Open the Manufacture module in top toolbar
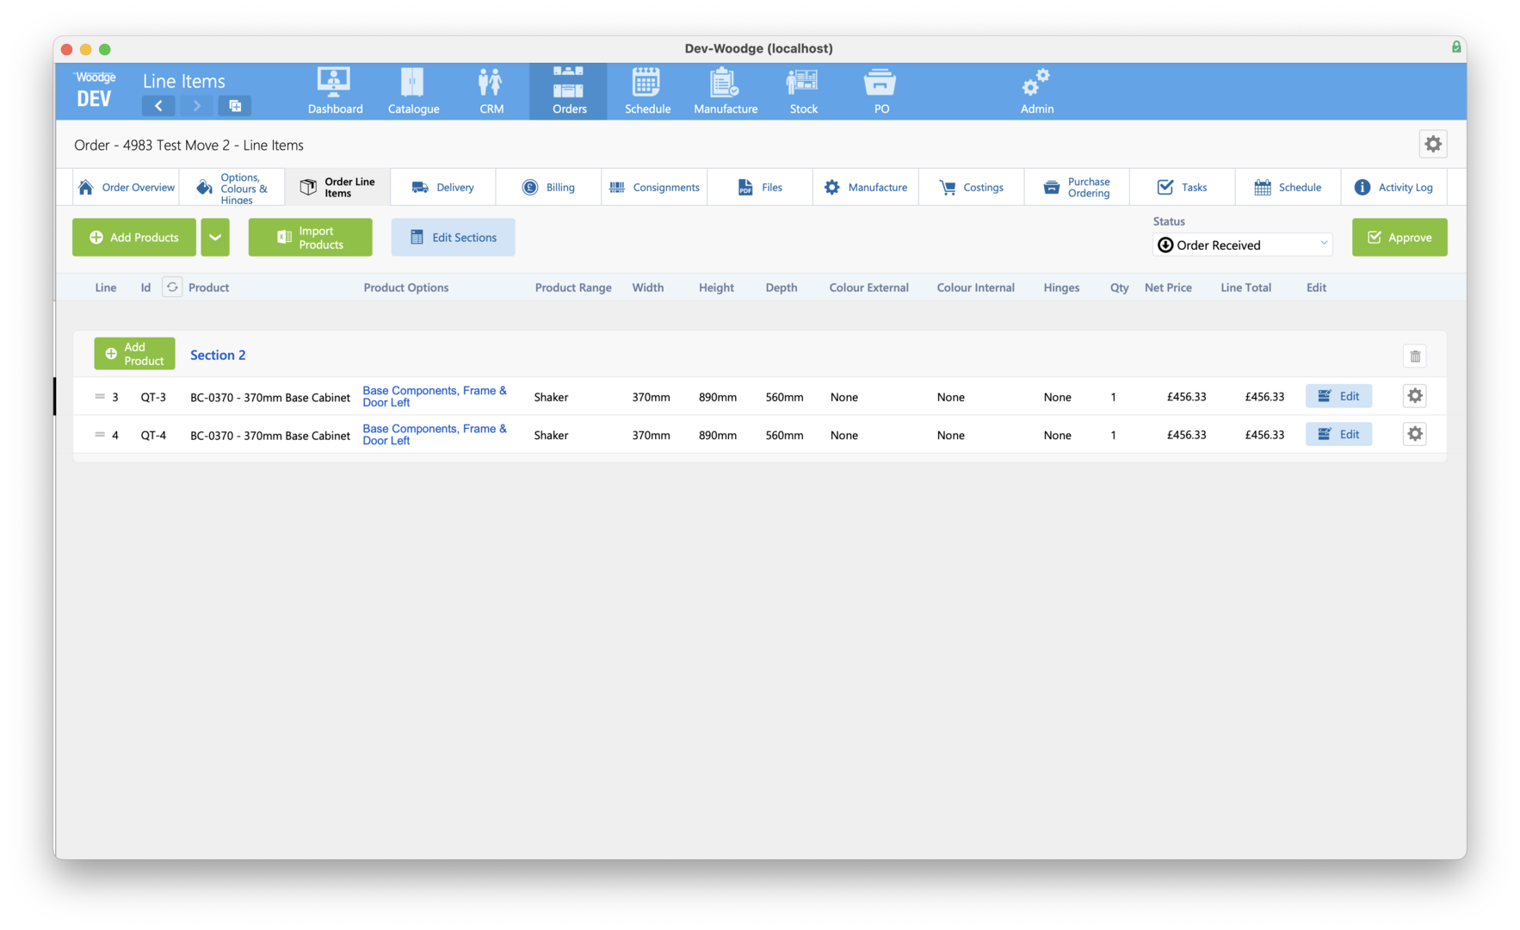Image resolution: width=1520 pixels, height=930 pixels. pos(726,91)
